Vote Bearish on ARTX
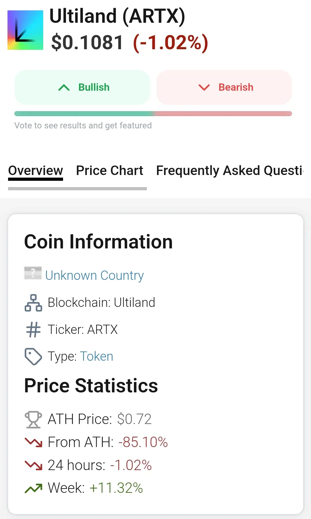Viewport: 311px width, 519px height. pos(224,87)
